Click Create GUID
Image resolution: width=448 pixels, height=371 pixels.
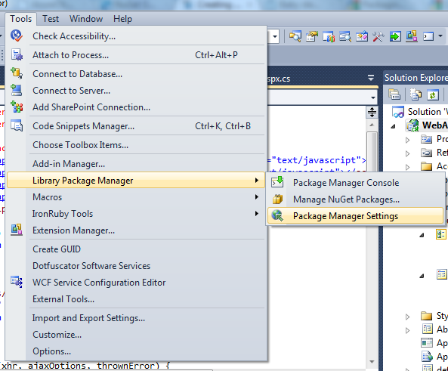pyautogui.click(x=136, y=249)
